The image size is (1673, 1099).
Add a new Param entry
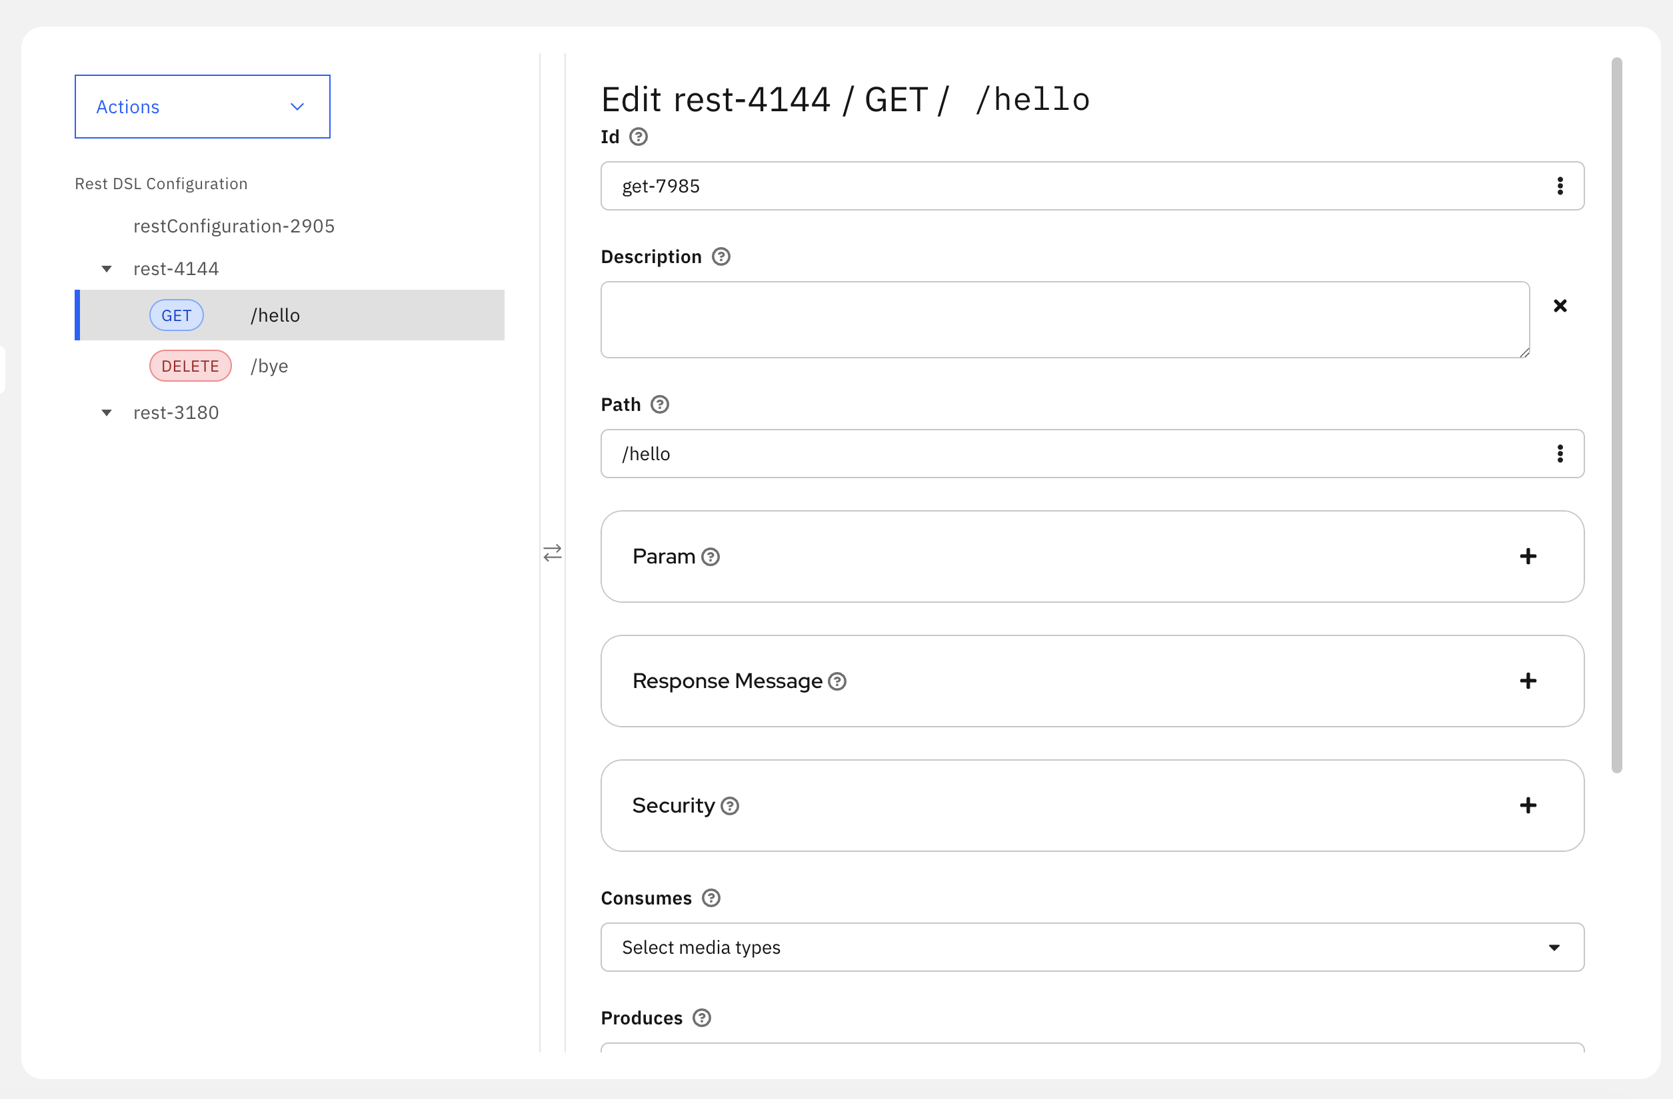click(x=1528, y=556)
